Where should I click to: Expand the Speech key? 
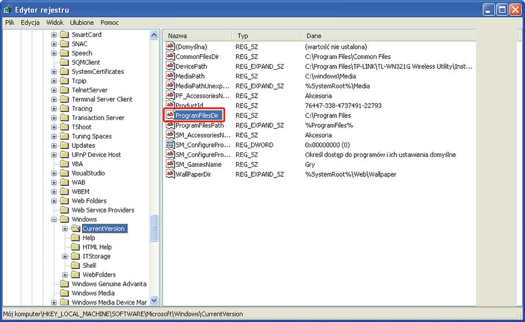[54, 53]
